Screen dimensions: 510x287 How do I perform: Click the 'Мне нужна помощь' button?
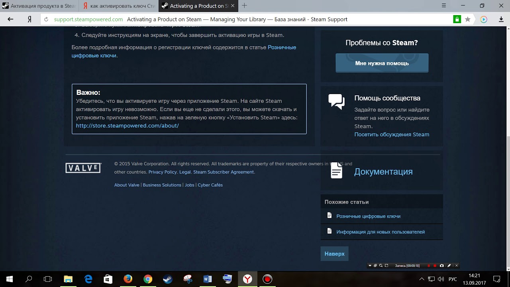[x=382, y=63]
